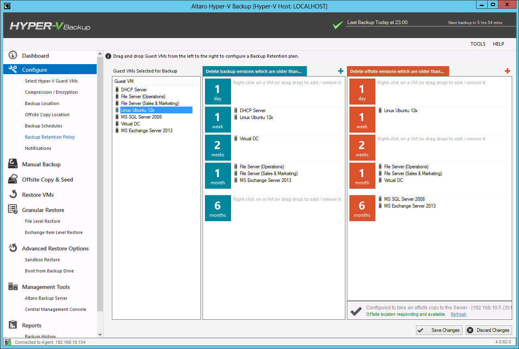Image resolution: width=519 pixels, height=349 pixels.
Task: Click the teal 1 day retention tile
Action: click(218, 91)
